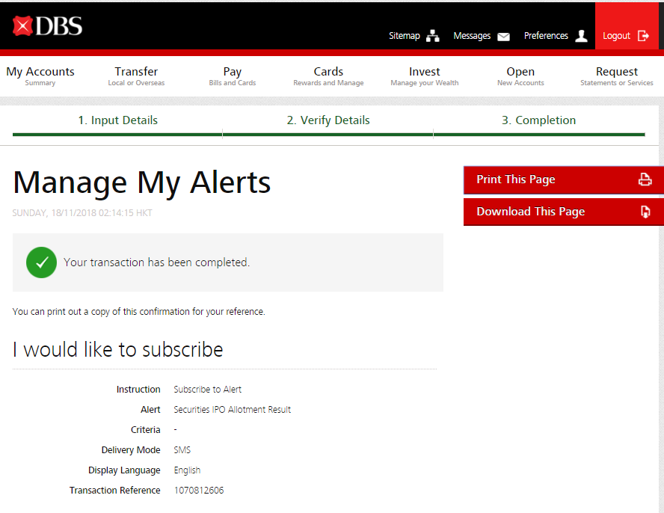Open the Open New Accounts menu
Screen dimensions: 664x513
(x=520, y=76)
